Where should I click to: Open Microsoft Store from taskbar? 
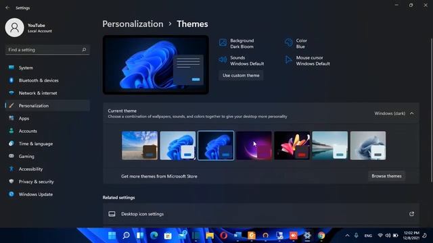click(x=168, y=236)
